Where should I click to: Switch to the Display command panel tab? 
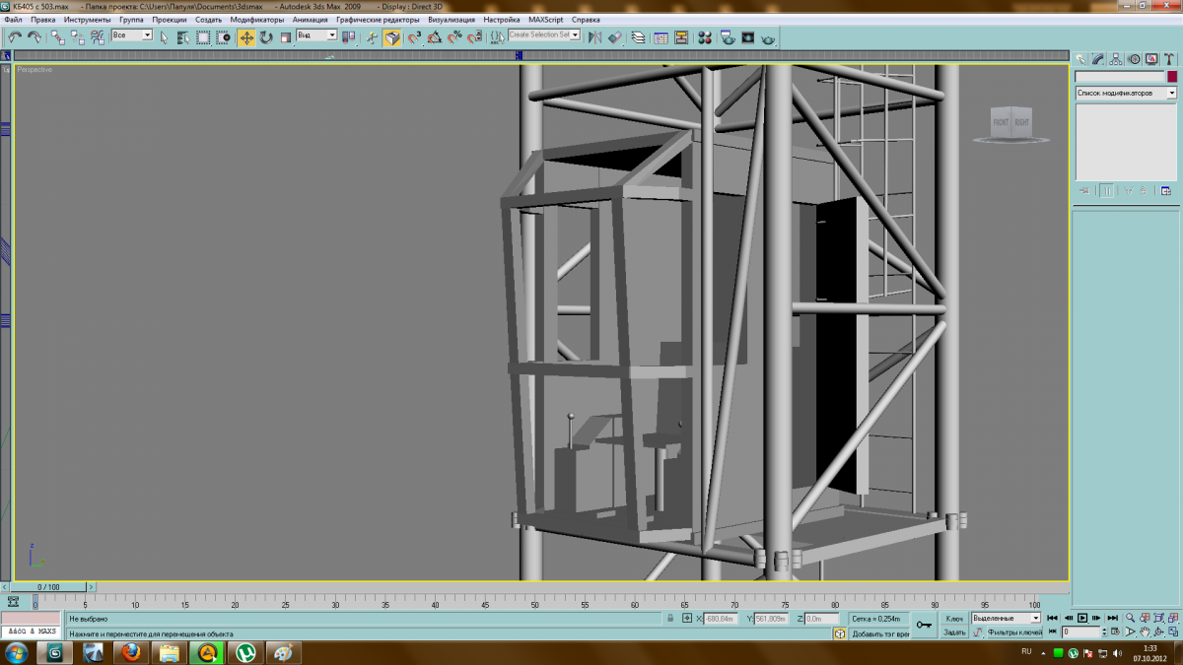point(1151,59)
